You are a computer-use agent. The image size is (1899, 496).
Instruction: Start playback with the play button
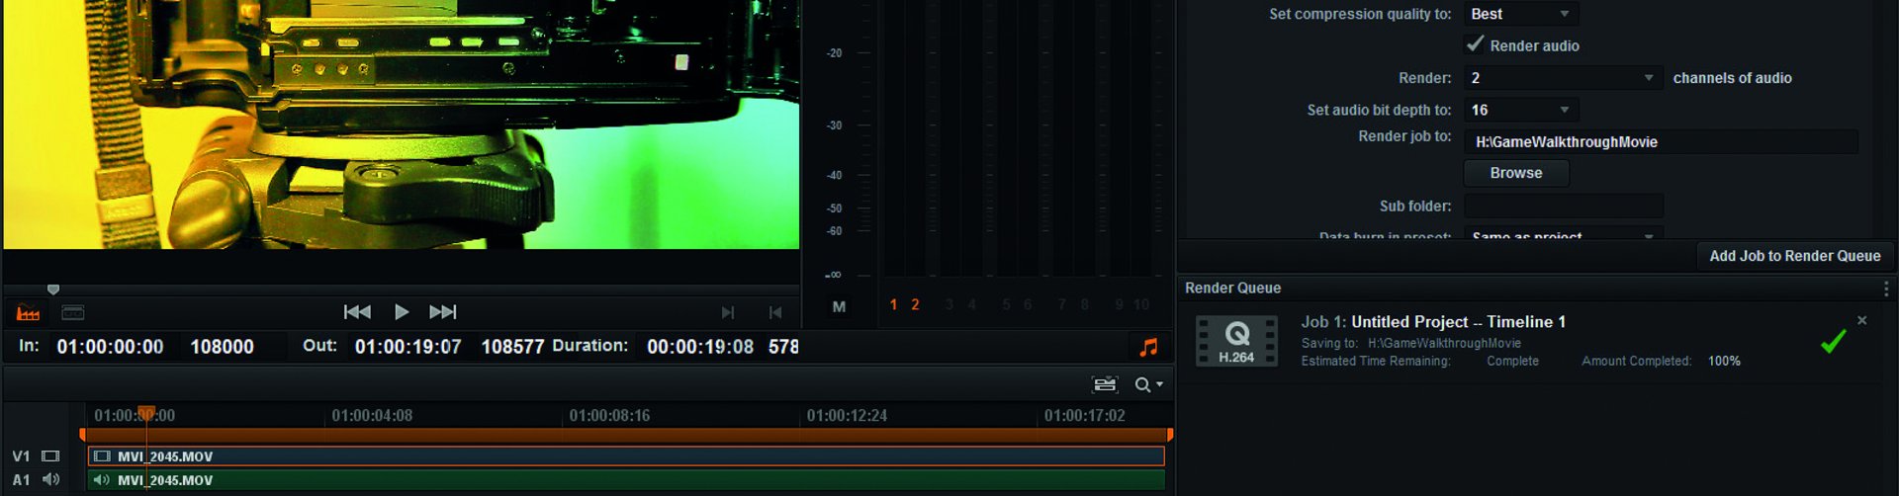coord(402,312)
